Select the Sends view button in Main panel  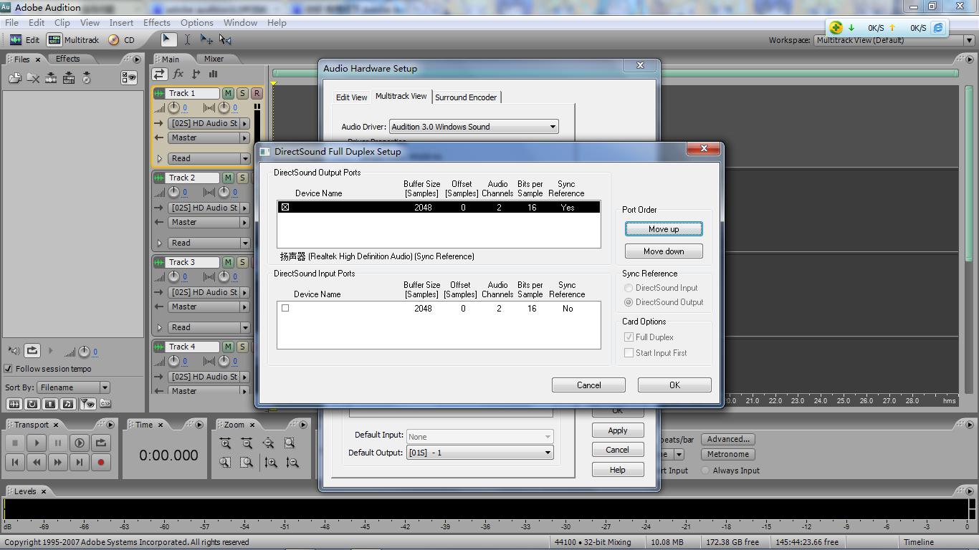tap(196, 74)
